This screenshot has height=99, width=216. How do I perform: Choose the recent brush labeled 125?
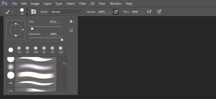[61, 50]
